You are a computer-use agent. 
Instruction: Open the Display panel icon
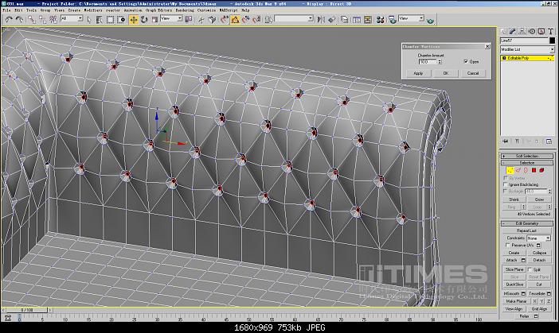541,30
